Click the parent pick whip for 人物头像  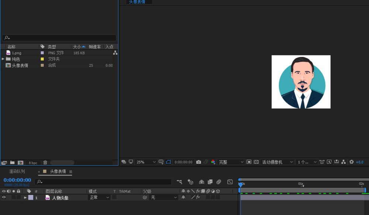[x=145, y=197]
